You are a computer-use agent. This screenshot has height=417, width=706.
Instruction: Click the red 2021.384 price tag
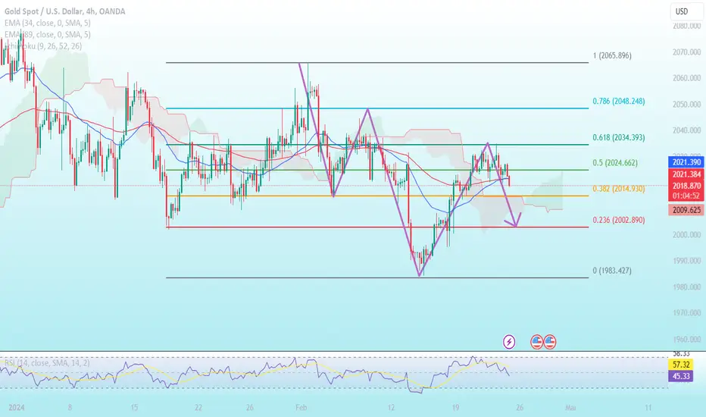point(686,174)
